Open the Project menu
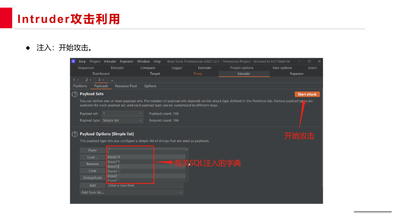 point(95,61)
